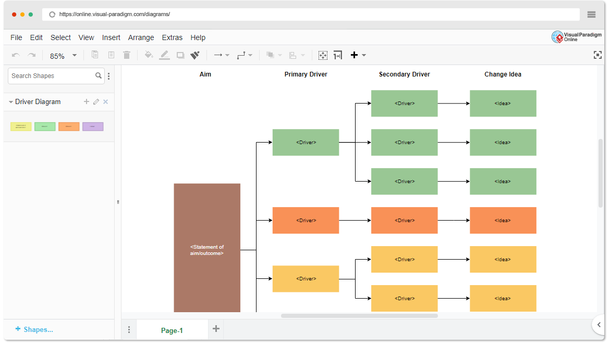The width and height of the screenshot is (610, 346).
Task: Close the Driver Diagram palette
Action: [105, 102]
